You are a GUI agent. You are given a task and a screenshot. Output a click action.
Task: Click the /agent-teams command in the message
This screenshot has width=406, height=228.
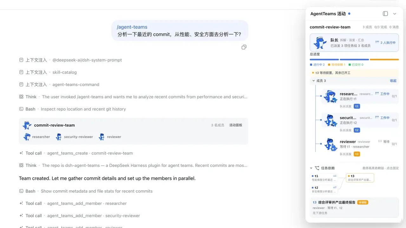132,27
